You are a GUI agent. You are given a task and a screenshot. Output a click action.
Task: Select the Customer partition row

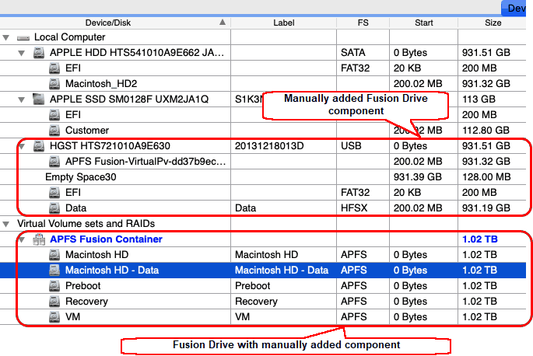(x=263, y=131)
